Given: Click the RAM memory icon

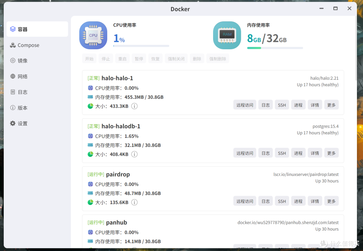Looking at the screenshot, I should pos(227,35).
